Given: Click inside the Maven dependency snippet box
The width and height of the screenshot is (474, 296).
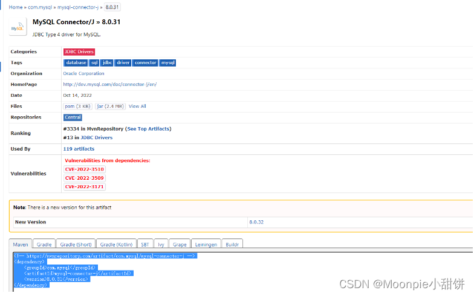Looking at the screenshot, I should (x=243, y=271).
